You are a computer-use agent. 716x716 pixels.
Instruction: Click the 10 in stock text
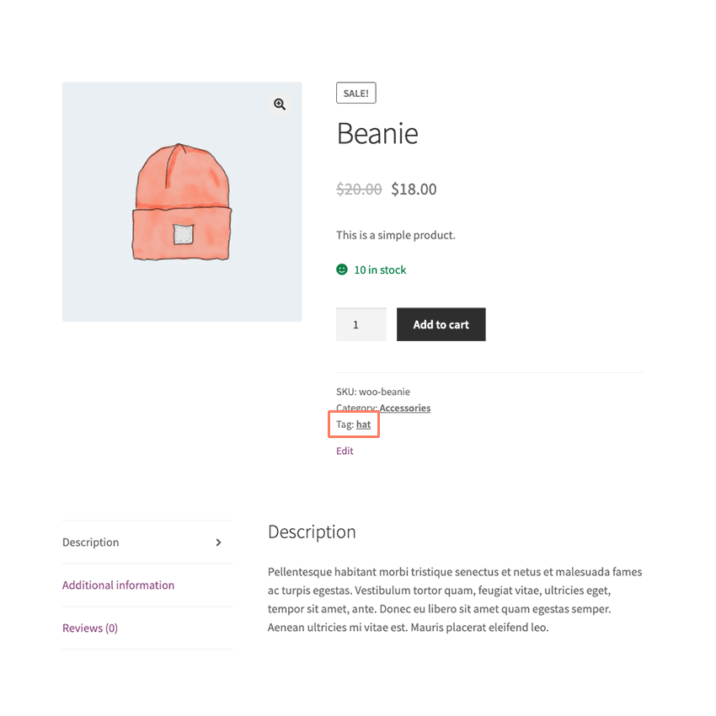pos(380,270)
